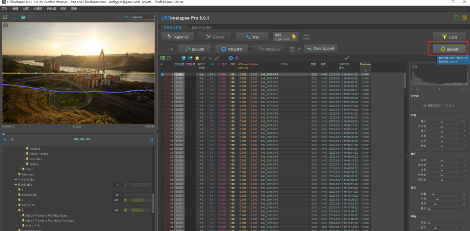Viewport: 470px width, 231px height.
Task: Click the 重新加载 reload button
Action: coord(450,49)
